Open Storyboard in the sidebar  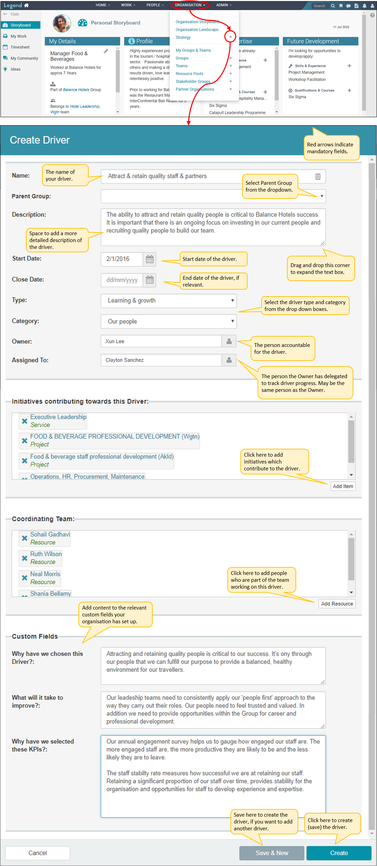[x=20, y=25]
